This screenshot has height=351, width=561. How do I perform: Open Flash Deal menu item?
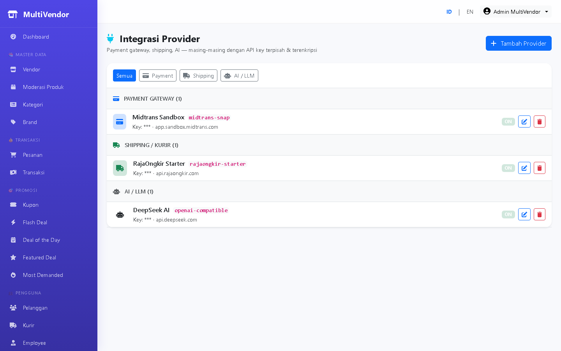tap(49, 222)
